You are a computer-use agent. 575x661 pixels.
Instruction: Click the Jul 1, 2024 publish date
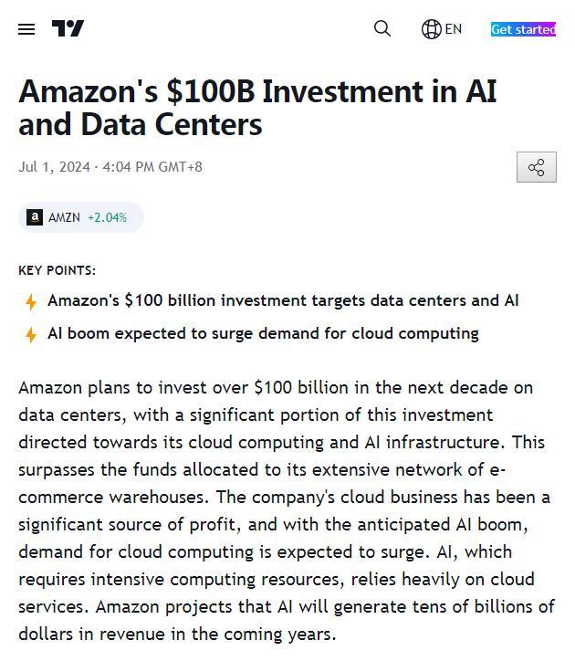click(x=55, y=167)
